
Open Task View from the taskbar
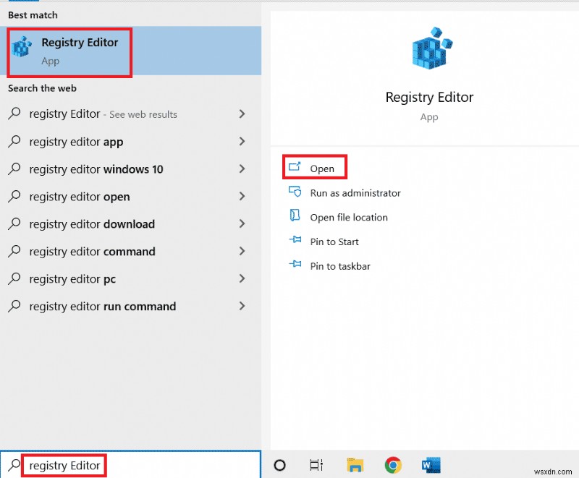[316, 465]
